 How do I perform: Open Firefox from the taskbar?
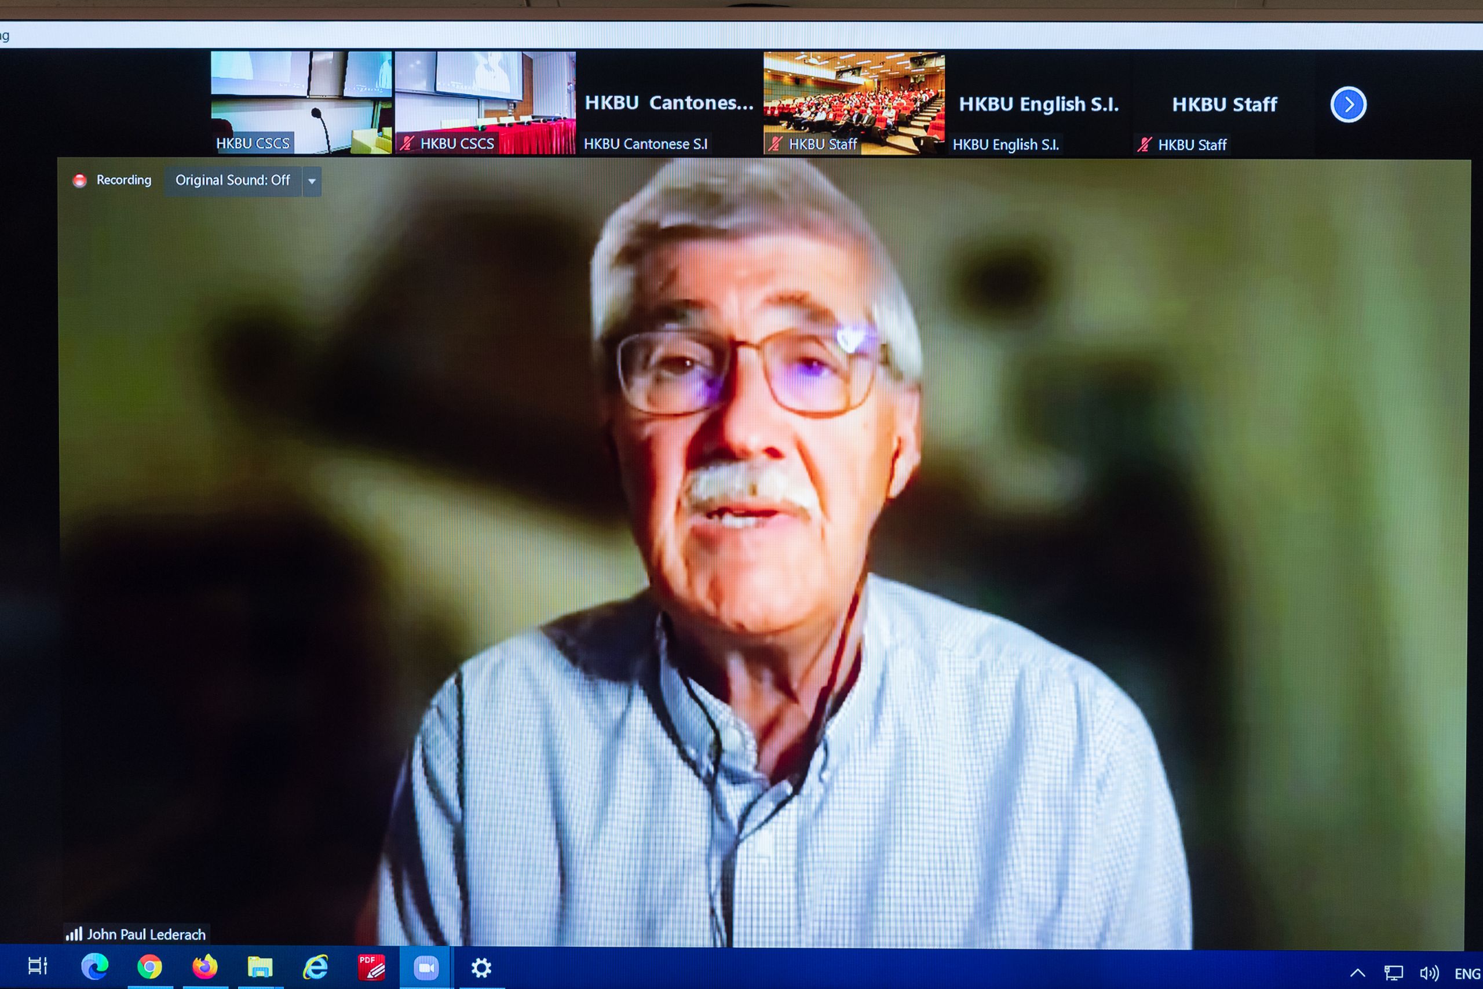tap(204, 966)
